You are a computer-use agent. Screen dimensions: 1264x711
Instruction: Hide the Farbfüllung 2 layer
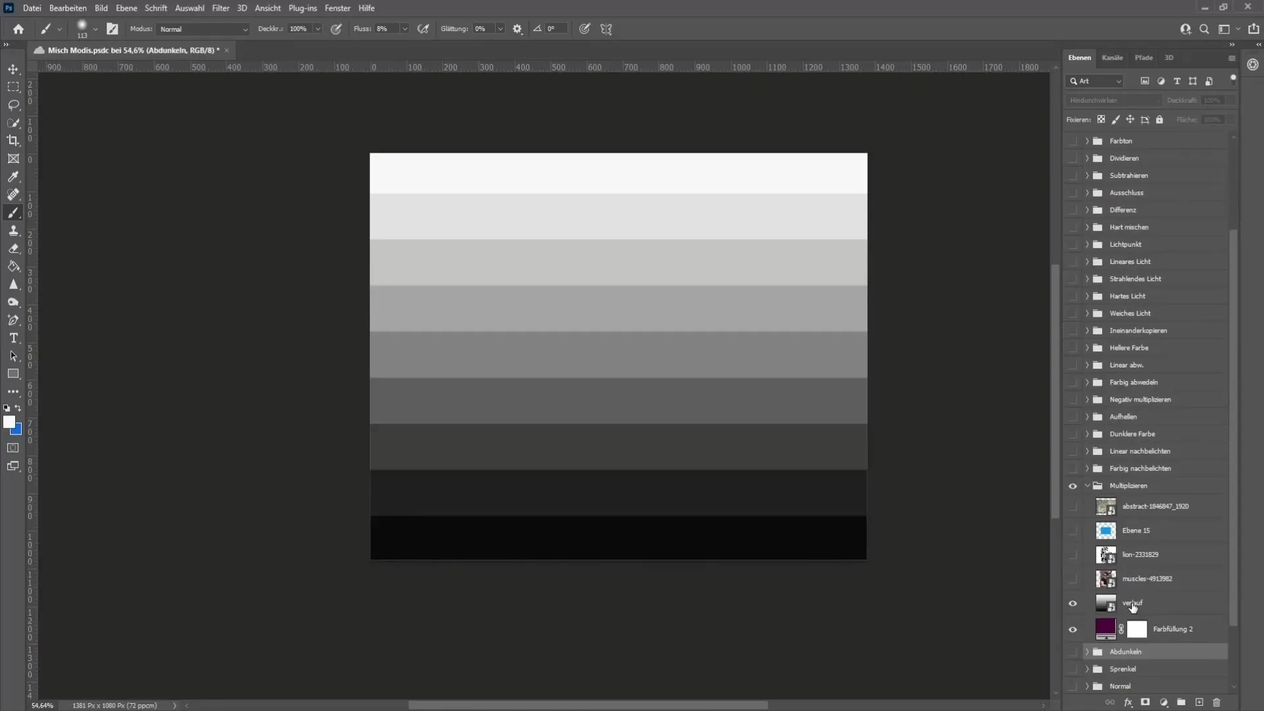pos(1072,629)
